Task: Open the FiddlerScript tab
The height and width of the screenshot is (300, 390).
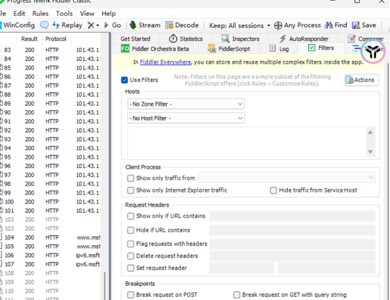Action: pos(229,49)
